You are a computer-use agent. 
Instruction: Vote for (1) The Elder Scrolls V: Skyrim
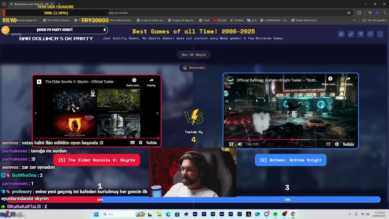[97, 160]
